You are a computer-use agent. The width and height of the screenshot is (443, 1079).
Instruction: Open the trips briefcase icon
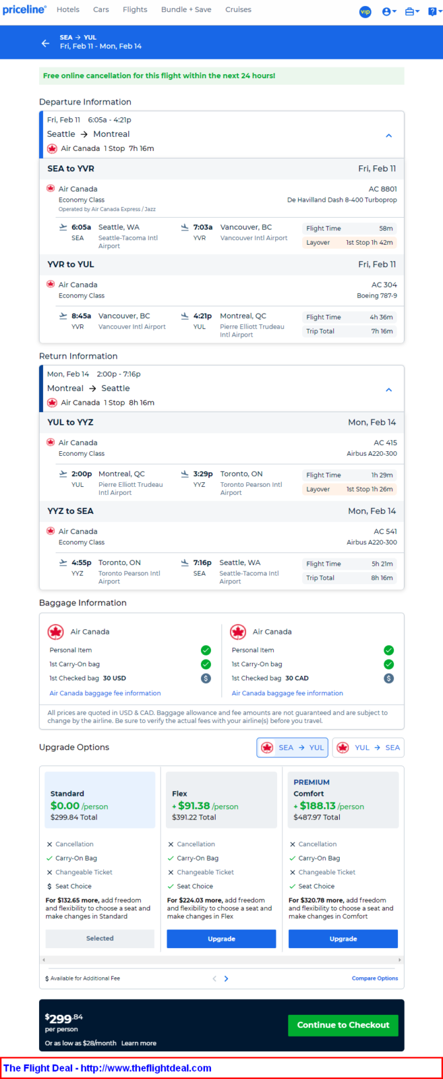[x=411, y=11]
